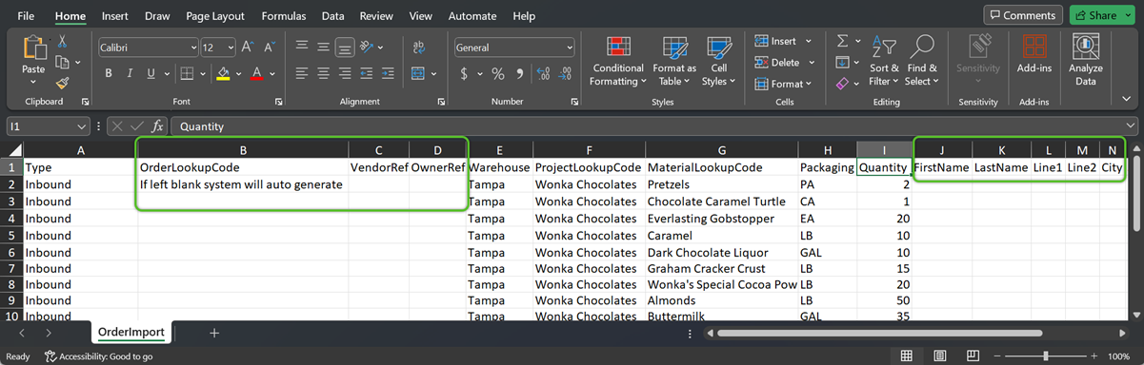Screen dimensions: 1144x365
Task: Increase decimal places shown
Action: pyautogui.click(x=543, y=73)
